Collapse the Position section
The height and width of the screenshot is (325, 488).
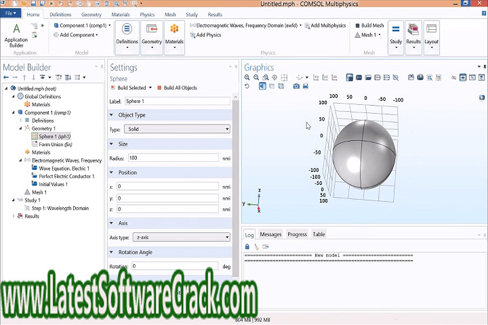111,172
